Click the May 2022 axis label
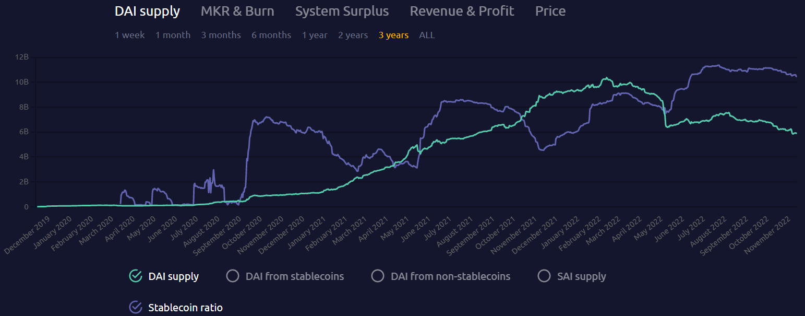The width and height of the screenshot is (805, 316). 647,229
